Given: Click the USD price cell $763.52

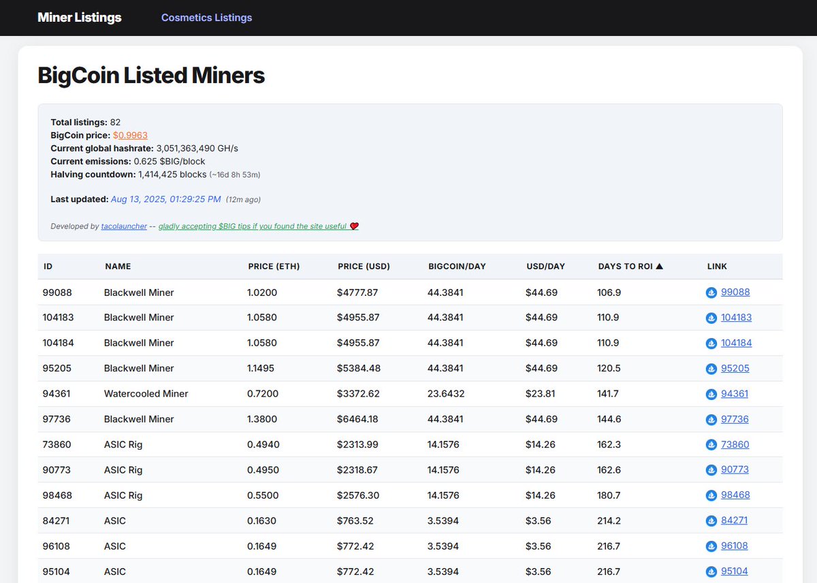Looking at the screenshot, I should point(355,520).
